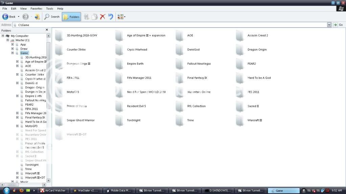Screen dimensions: 346x194
Task: Select Torchlight in the folder tree
Action: [x=32, y=165]
